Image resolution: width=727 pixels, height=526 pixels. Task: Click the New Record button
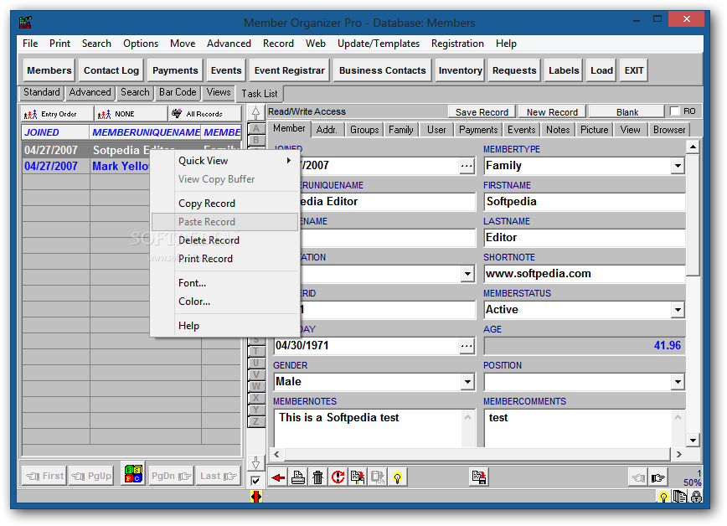tap(552, 112)
